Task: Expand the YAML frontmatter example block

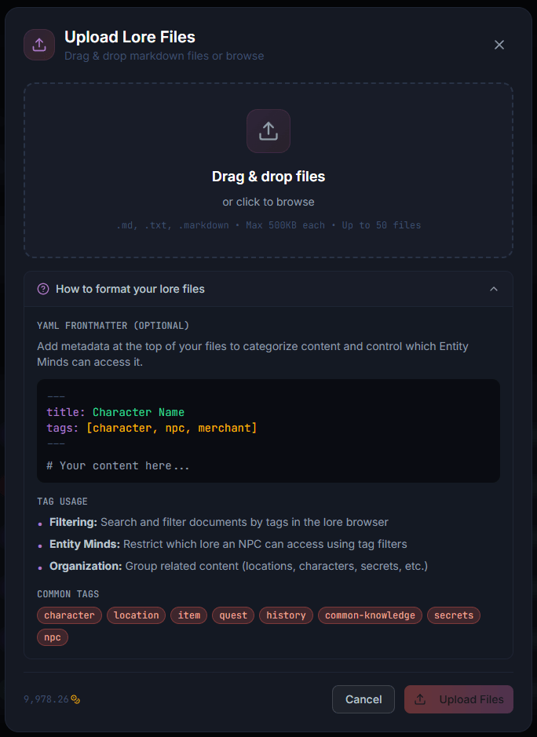Action: 268,430
